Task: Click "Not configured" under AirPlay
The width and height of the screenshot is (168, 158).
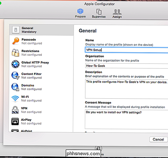Action: tap(31, 124)
